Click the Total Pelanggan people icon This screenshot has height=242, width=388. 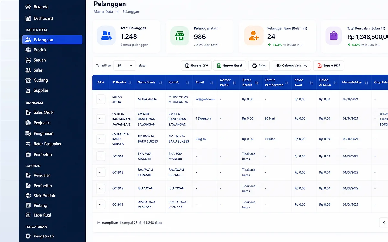coord(106,35)
